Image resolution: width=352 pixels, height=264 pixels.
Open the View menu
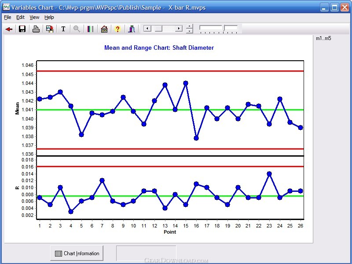(34, 17)
